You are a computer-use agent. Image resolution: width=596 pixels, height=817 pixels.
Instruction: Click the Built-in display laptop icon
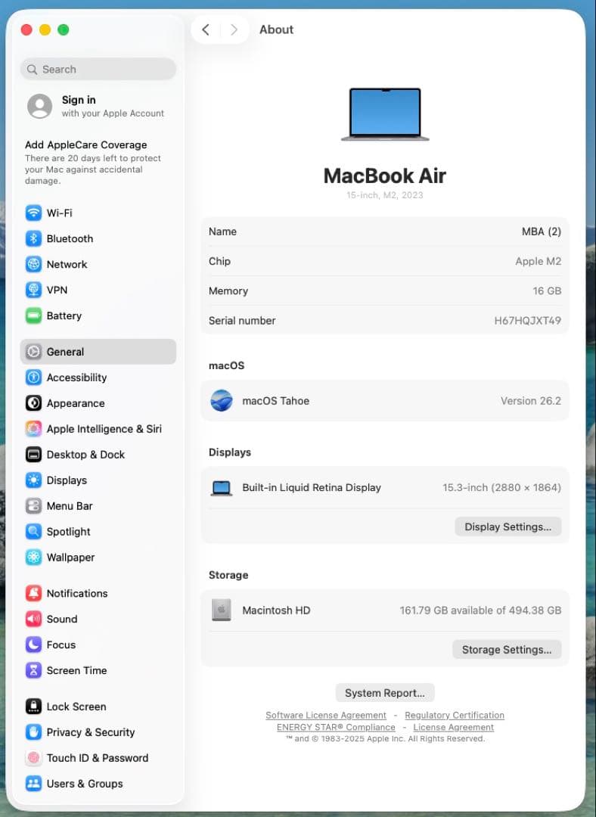click(222, 488)
